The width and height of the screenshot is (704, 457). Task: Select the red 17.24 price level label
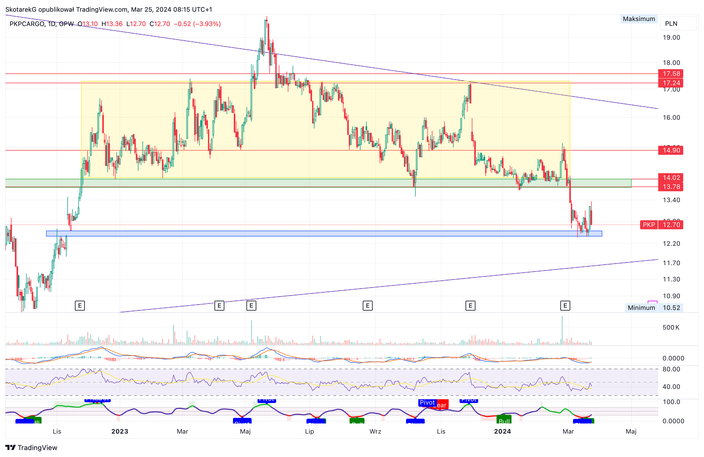coord(671,83)
